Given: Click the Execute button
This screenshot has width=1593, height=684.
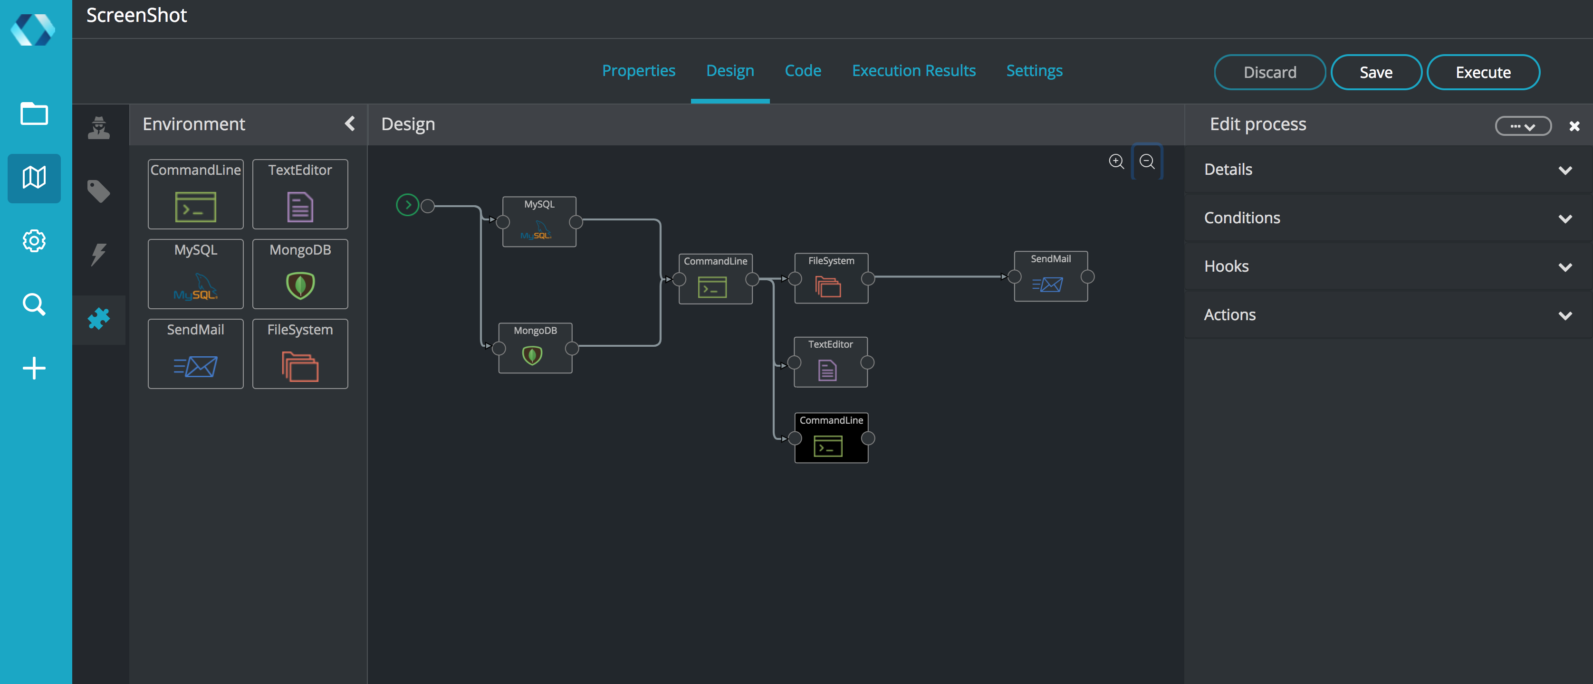Looking at the screenshot, I should point(1483,72).
